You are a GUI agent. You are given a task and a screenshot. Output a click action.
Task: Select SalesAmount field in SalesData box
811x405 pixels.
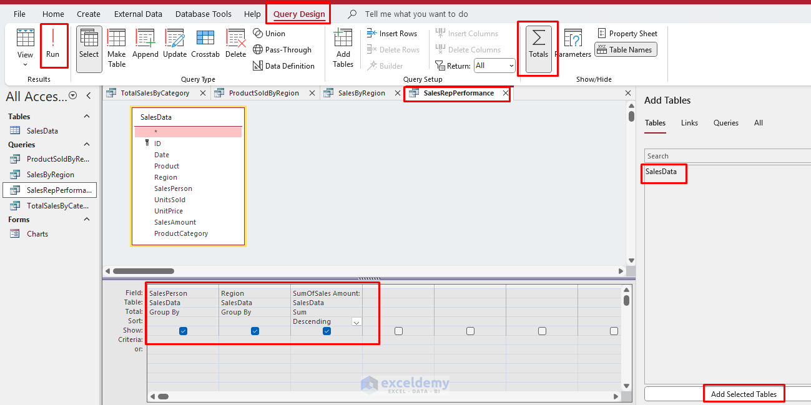pyautogui.click(x=175, y=222)
